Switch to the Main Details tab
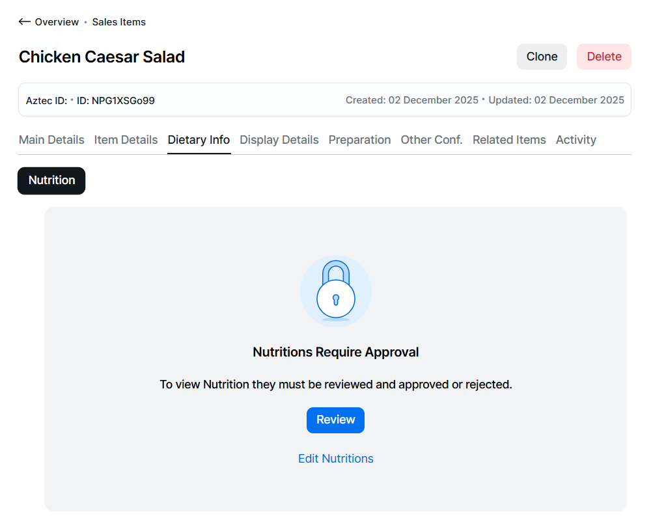 tap(51, 140)
